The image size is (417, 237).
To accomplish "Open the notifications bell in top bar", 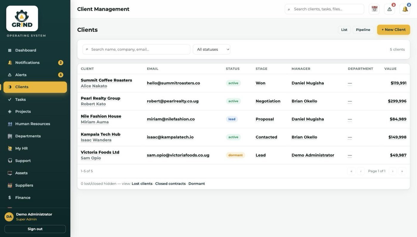I will point(405,9).
